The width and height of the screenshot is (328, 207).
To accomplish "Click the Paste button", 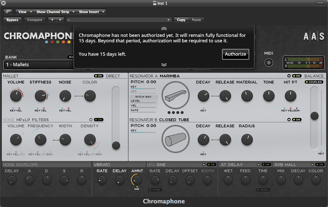I will click(x=196, y=20).
